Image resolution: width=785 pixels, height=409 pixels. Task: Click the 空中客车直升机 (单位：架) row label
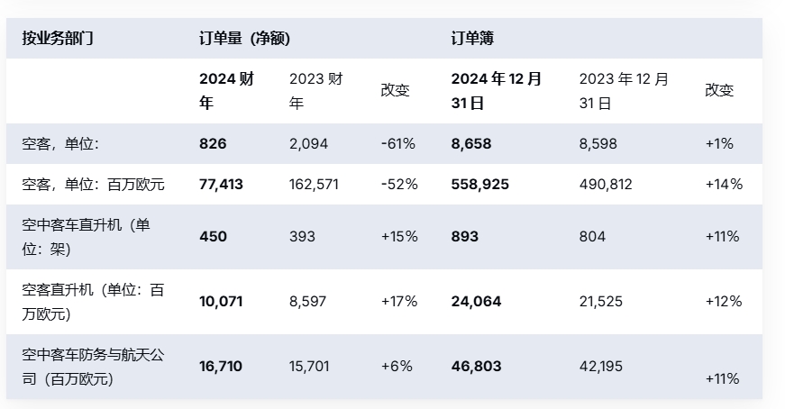pyautogui.click(x=87, y=236)
